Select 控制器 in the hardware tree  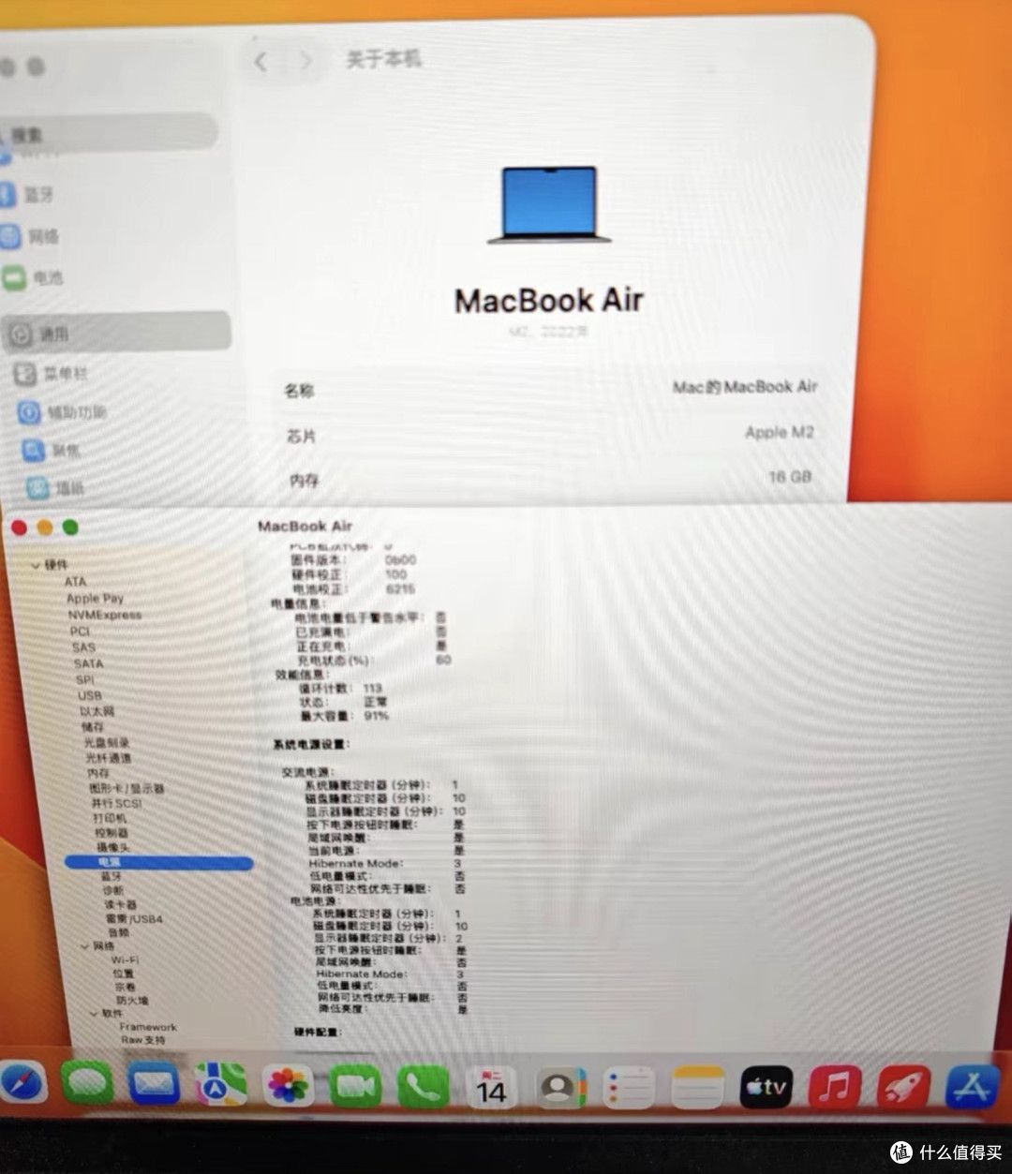click(112, 833)
